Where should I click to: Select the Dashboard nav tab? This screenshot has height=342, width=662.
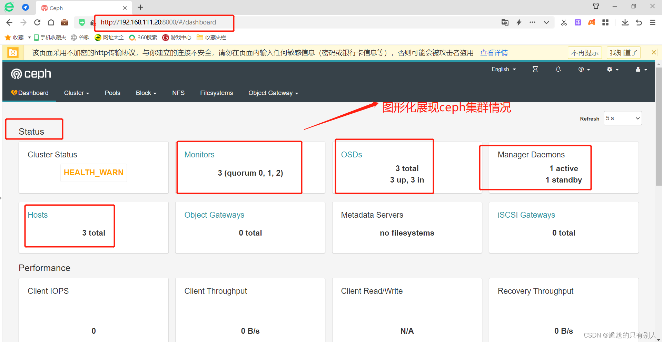click(x=30, y=93)
